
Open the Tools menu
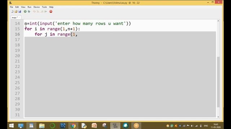(44, 7)
